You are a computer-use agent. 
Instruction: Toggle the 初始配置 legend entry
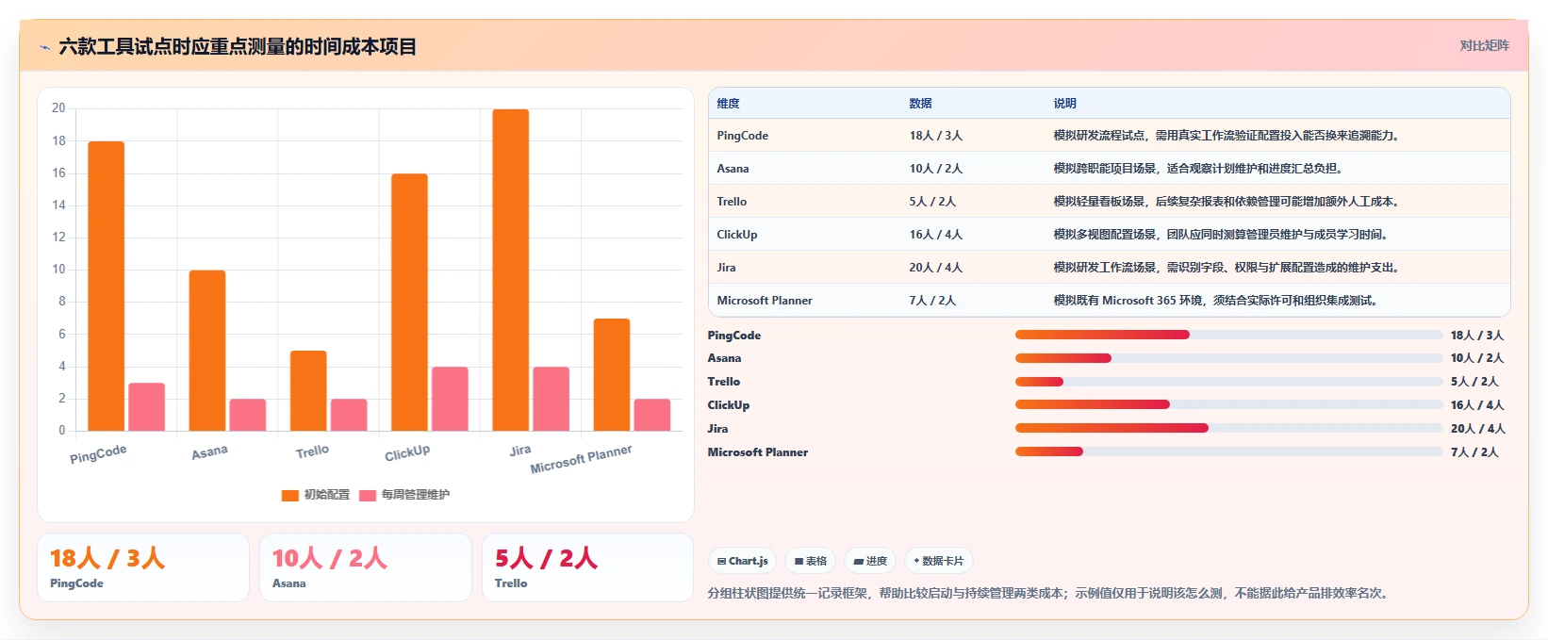[x=315, y=495]
